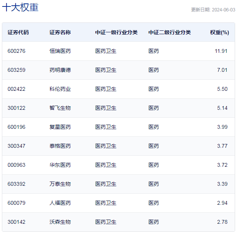Select stock name 复星医药

60,127
